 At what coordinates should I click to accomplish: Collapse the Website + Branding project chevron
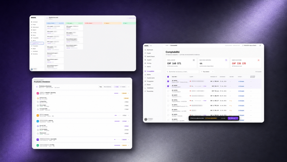129,93
